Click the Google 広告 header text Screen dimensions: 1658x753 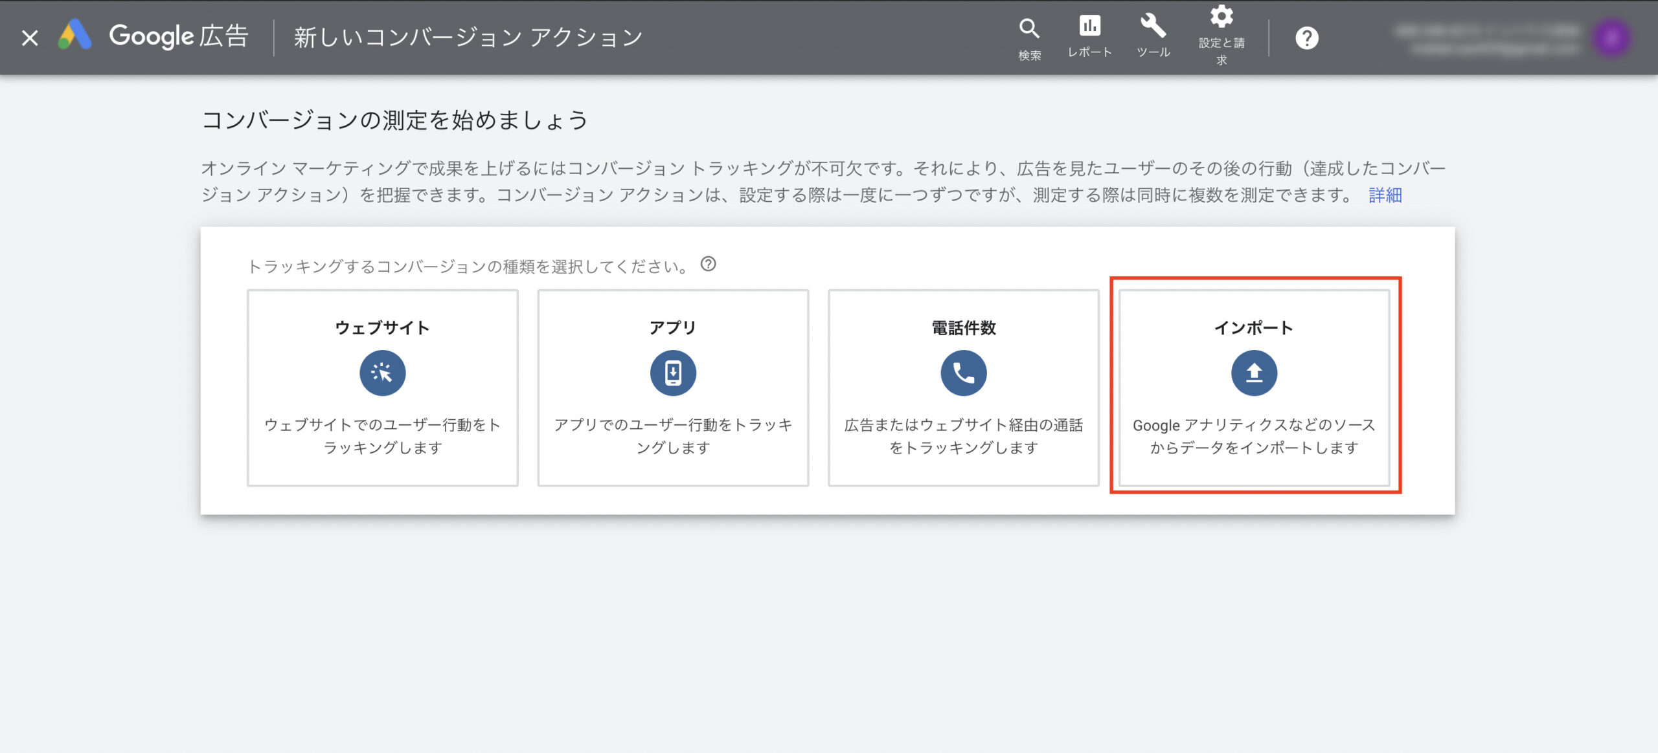pos(179,36)
